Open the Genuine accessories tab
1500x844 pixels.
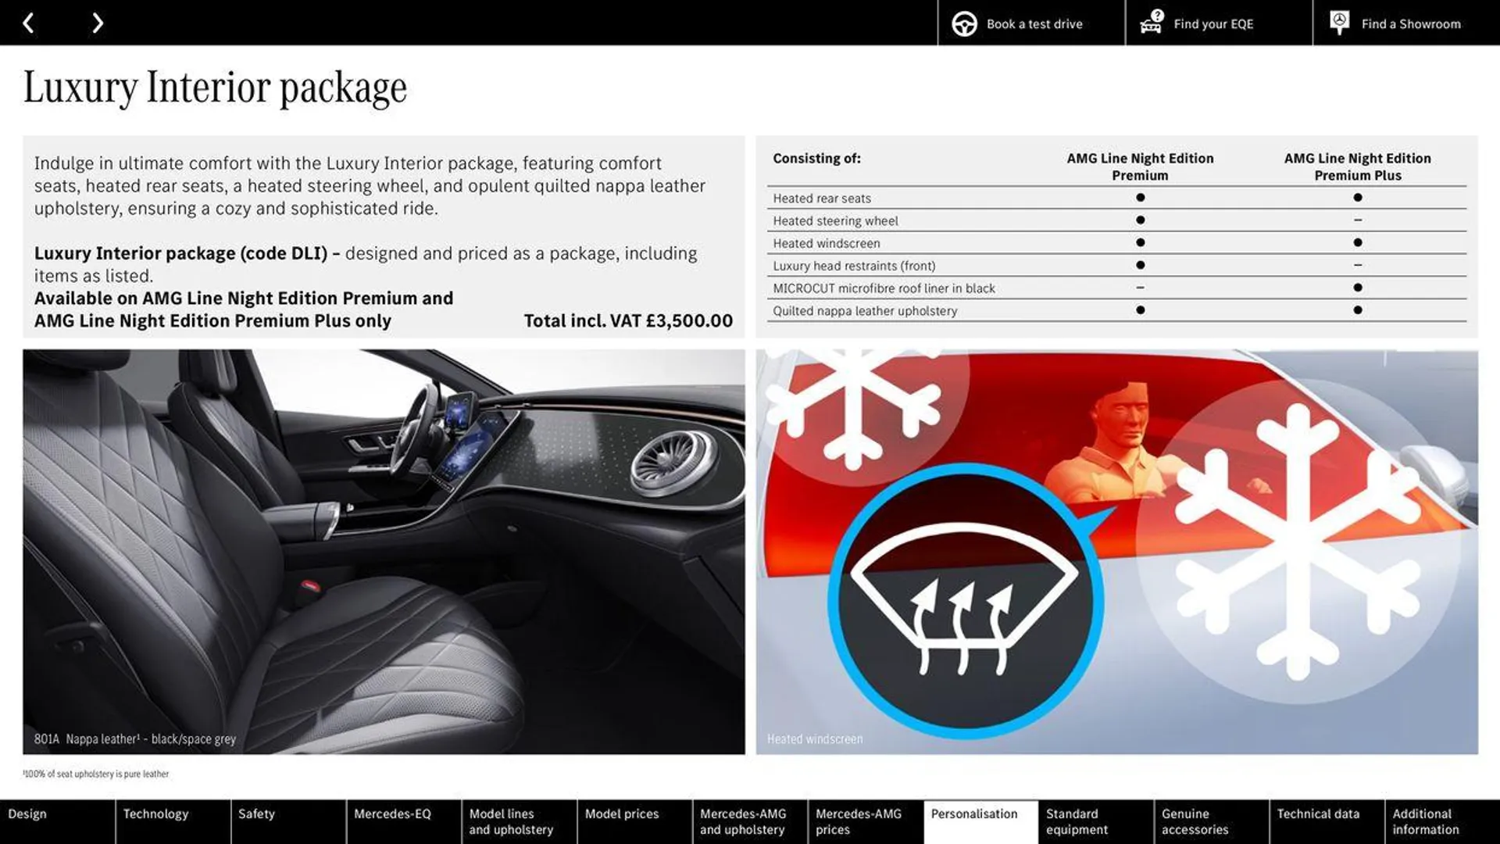point(1212,821)
